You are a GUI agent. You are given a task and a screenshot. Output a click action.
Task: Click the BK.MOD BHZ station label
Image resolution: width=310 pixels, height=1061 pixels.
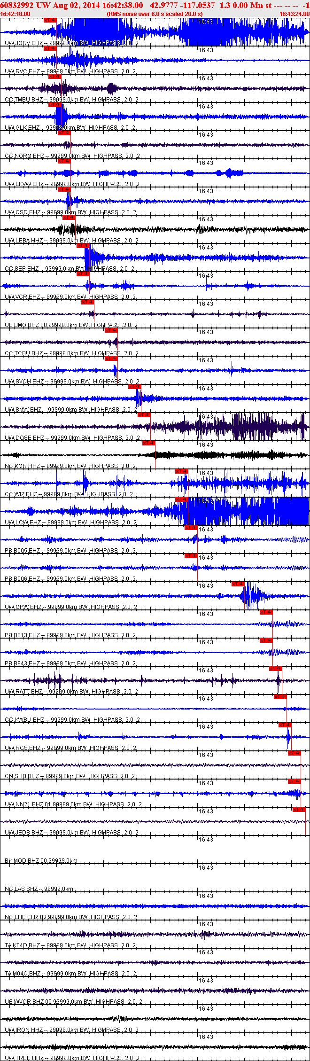41,860
